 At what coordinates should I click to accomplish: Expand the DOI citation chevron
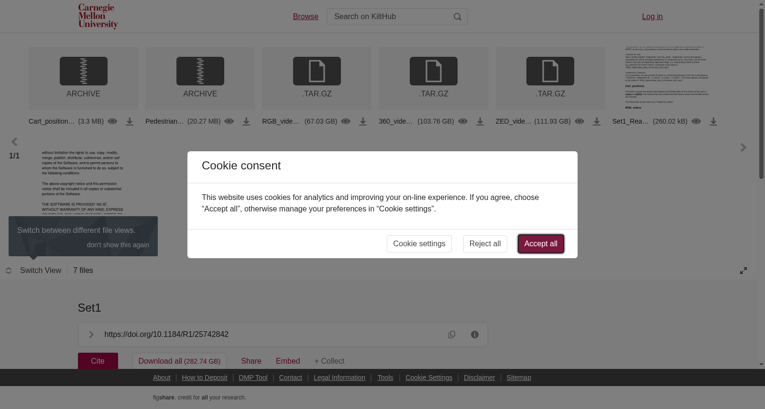click(91, 335)
